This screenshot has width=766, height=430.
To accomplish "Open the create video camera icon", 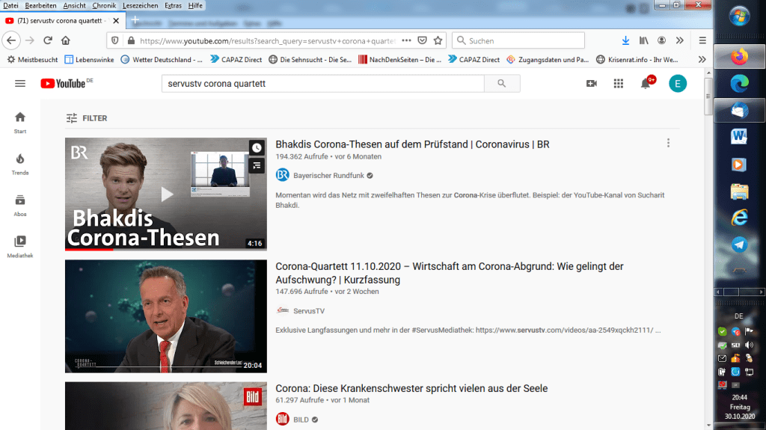I will coord(592,84).
